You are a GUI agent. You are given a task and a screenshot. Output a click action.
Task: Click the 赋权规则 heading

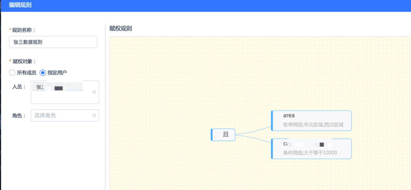[121, 29]
